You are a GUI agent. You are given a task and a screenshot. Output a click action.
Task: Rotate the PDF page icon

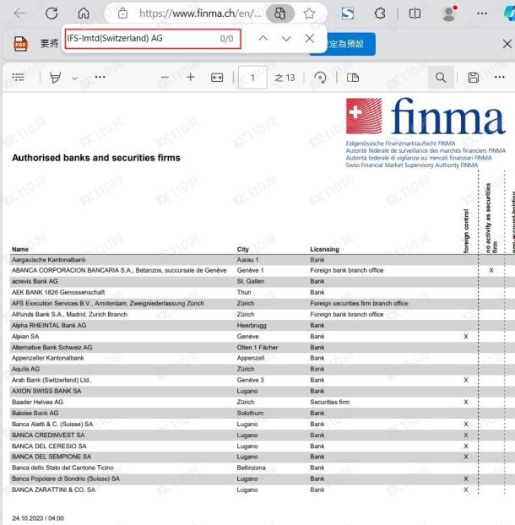[x=320, y=78]
